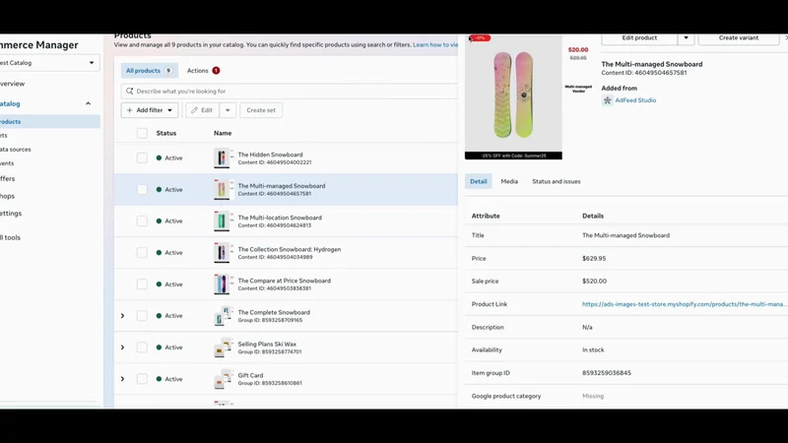This screenshot has height=443, width=788.
Task: Open The Compare at Price Snowboard thumbnail
Action: click(x=222, y=285)
